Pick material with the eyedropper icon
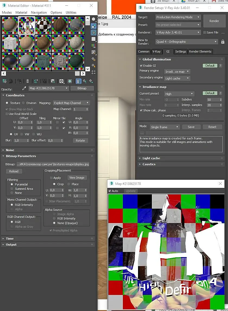228x311 pixels. point(24,88)
